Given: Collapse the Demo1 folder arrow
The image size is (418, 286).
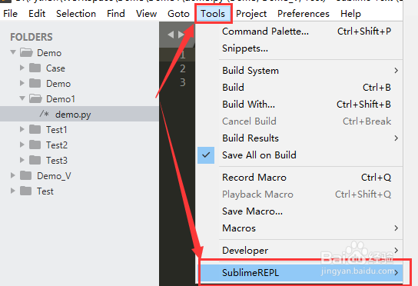Looking at the screenshot, I should coord(22,98).
